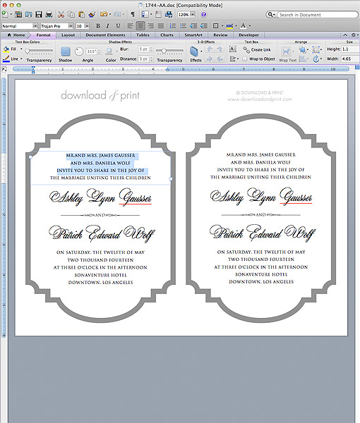Toggle Italic formatting
This screenshot has width=360, height=423.
coord(108,26)
